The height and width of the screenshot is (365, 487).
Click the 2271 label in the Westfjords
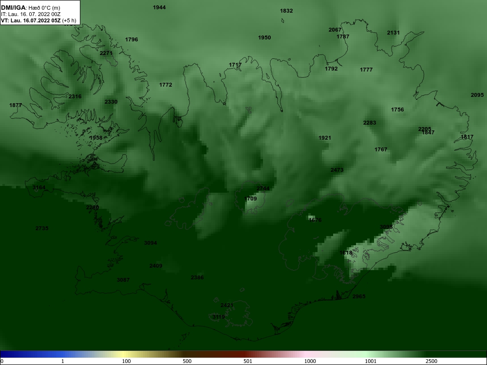(x=106, y=54)
